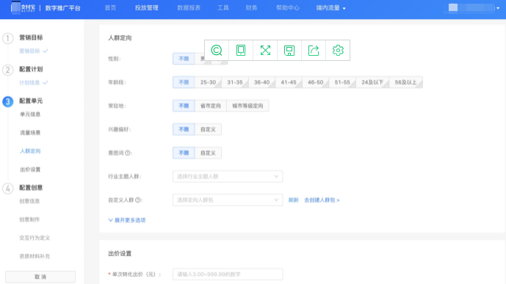Open 选择行业主题人群 dropdown
506x284 pixels.
(228, 176)
